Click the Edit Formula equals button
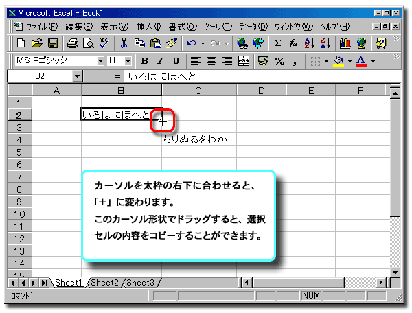Screen dimensions: 412x313 (x=117, y=77)
